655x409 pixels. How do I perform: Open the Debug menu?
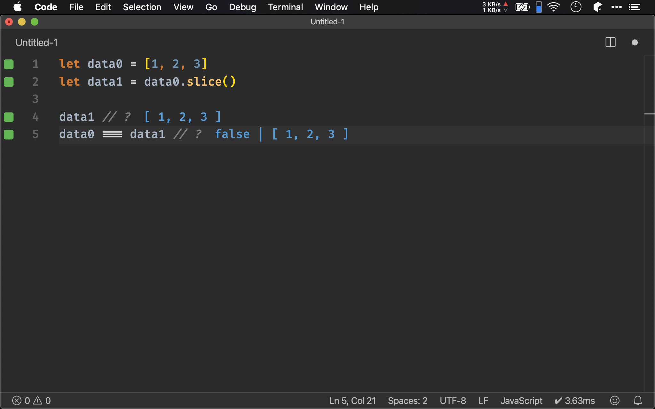pyautogui.click(x=242, y=7)
